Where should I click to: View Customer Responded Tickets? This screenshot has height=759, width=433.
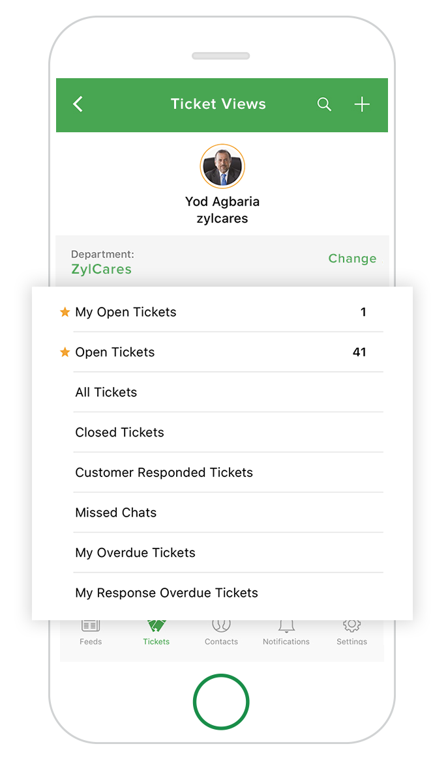164,472
